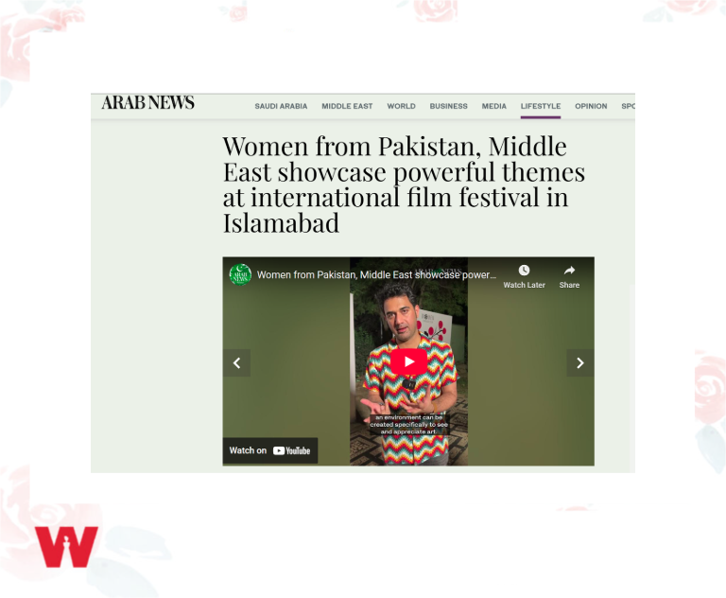The image size is (726, 598).
Task: Open video on YouTube via Watch on YouTube
Action: click(270, 450)
